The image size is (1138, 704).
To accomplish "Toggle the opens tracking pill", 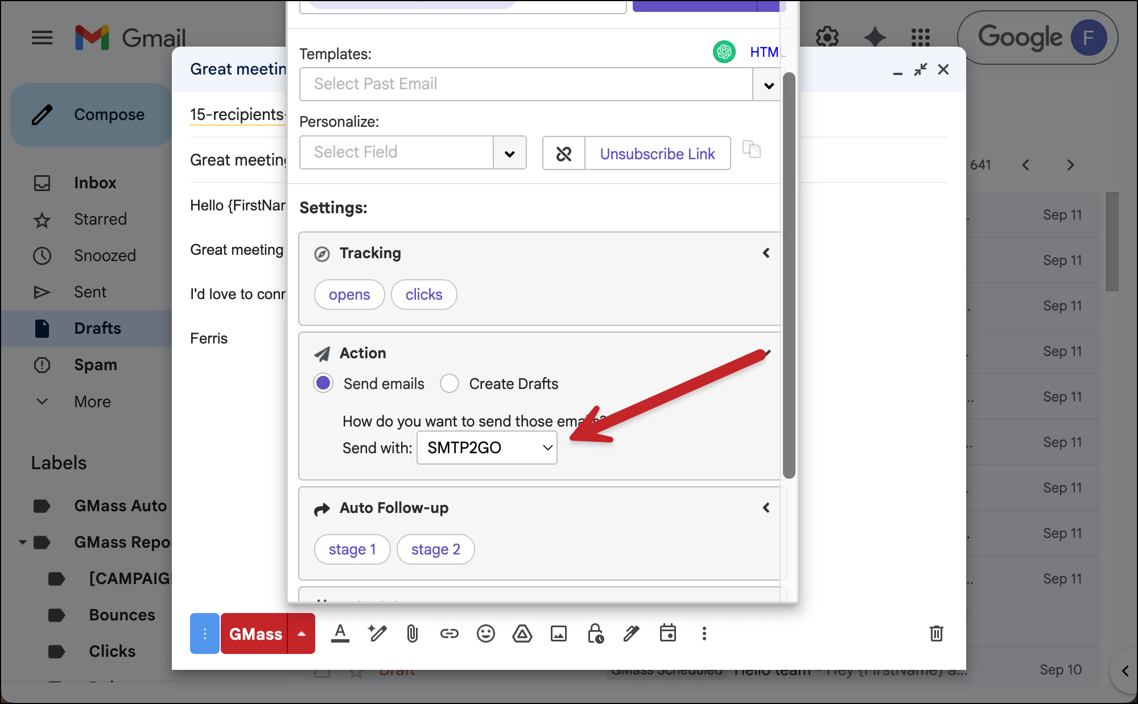I will tap(349, 295).
